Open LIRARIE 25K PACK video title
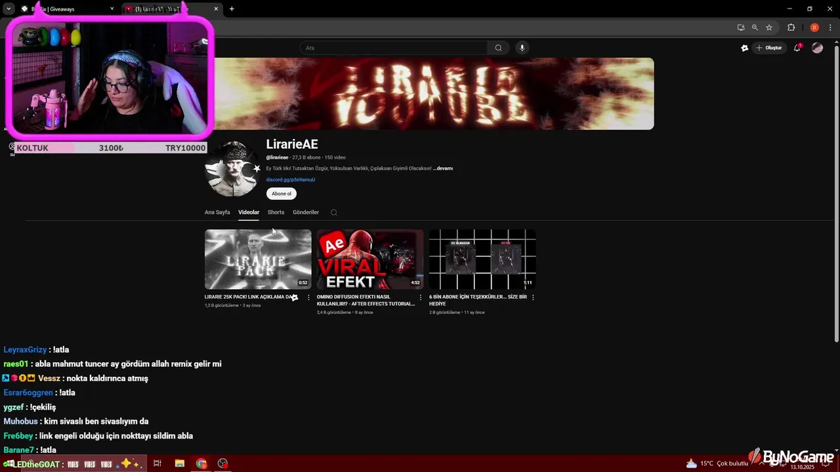The height and width of the screenshot is (472, 840). coord(248,297)
